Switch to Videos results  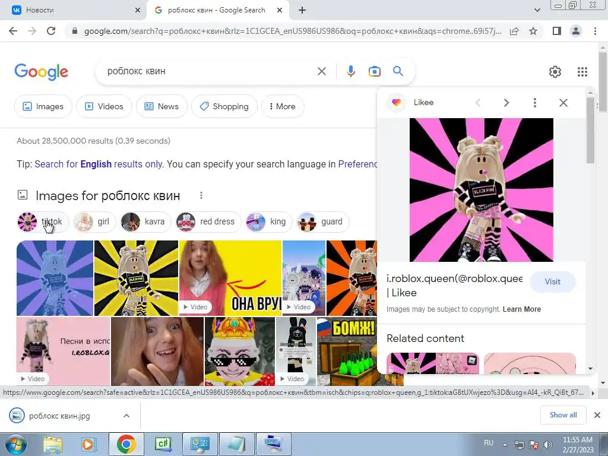click(x=104, y=106)
